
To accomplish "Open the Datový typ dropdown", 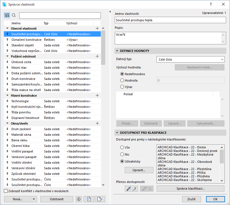I will [x=190, y=59].
